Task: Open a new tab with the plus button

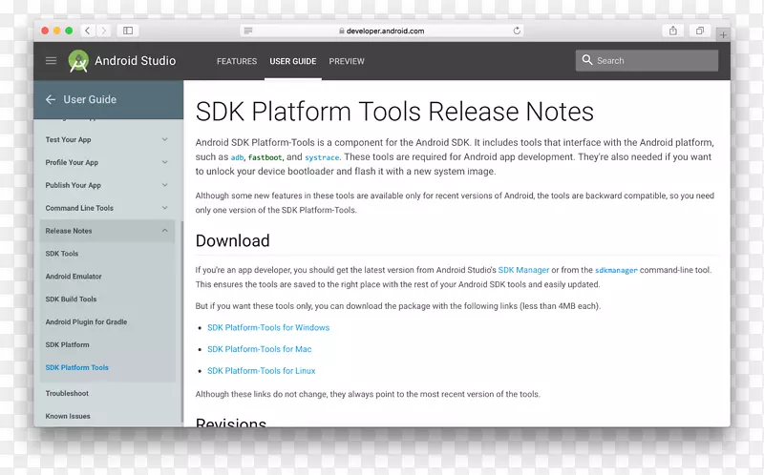Action: pyautogui.click(x=723, y=35)
